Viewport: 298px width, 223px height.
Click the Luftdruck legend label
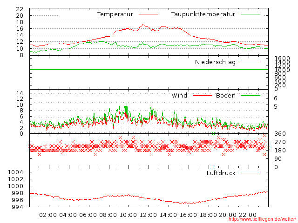coord(221,173)
